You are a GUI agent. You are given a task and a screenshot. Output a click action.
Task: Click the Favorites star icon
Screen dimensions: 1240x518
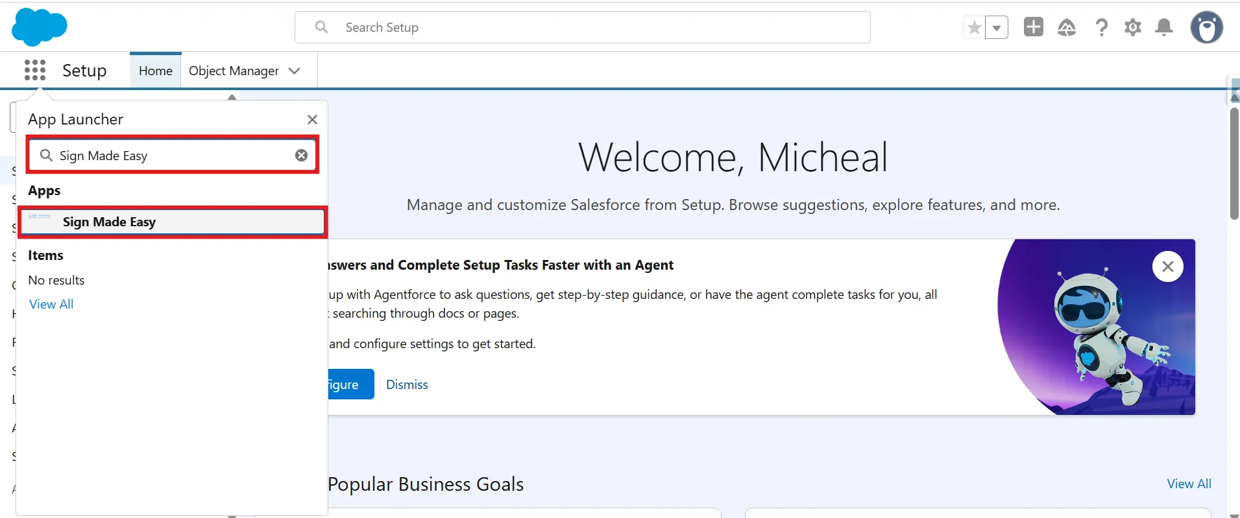(x=974, y=27)
